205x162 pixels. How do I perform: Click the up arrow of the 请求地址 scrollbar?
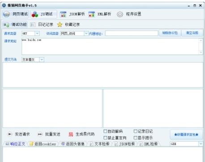click(201, 41)
